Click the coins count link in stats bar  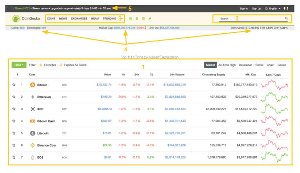point(22,28)
